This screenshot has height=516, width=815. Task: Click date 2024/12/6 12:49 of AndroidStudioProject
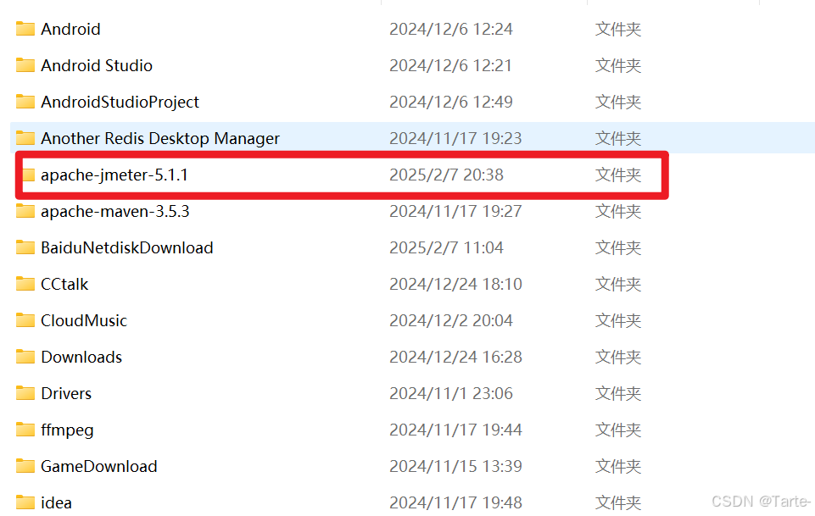451,102
